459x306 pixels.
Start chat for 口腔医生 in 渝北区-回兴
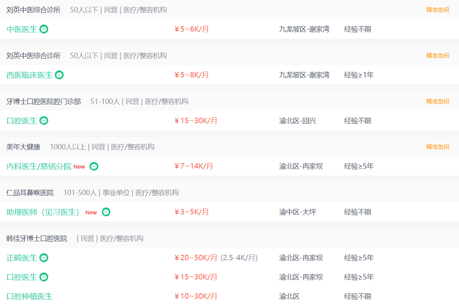44,120
